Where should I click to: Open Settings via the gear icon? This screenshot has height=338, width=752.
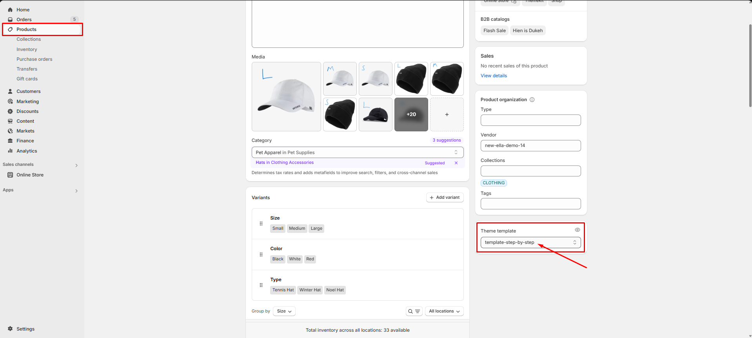(10, 329)
